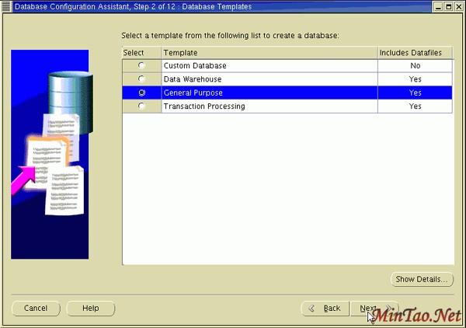Click the Custom Database template name

195,65
